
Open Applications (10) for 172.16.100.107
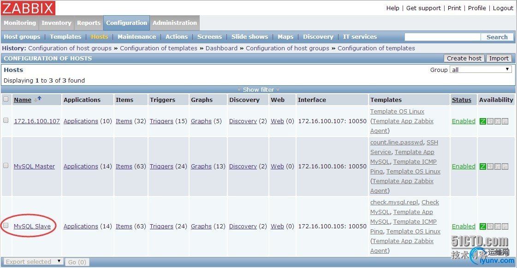(81, 121)
